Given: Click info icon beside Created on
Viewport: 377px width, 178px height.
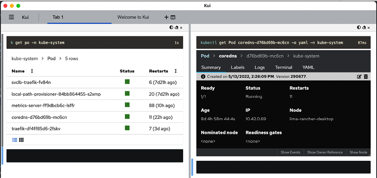Looking at the screenshot, I should pyautogui.click(x=203, y=77).
